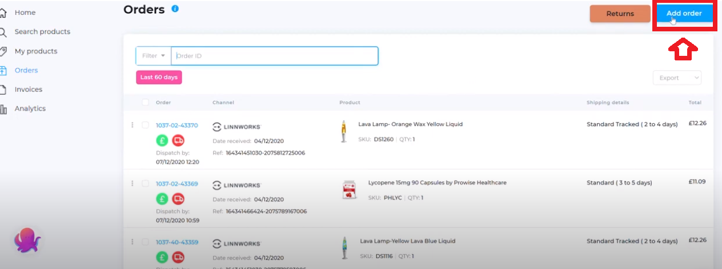Click Lycopene capsules product thumbnail
The width and height of the screenshot is (722, 269).
point(349,190)
